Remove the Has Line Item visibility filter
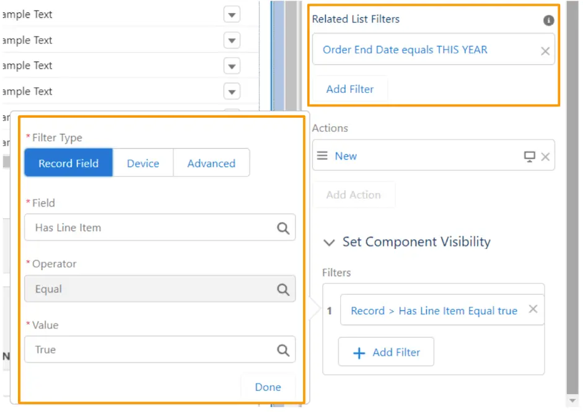Image resolution: width=583 pixels, height=412 pixels. 533,309
